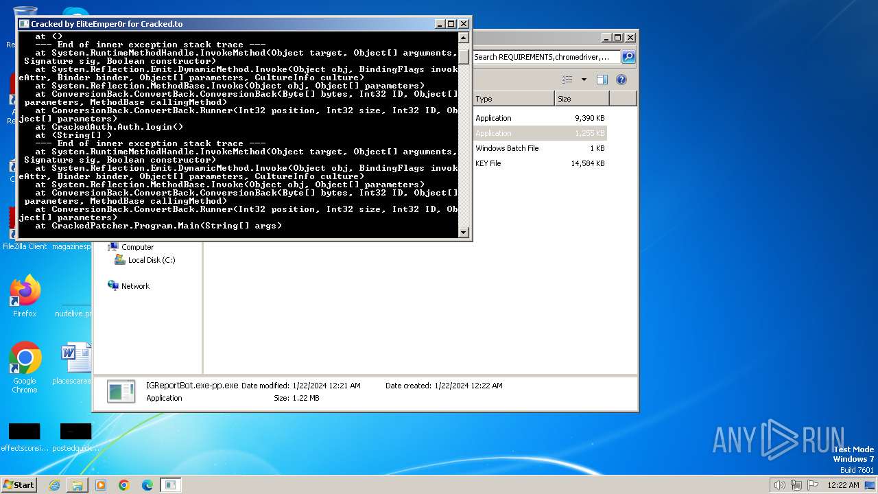The height and width of the screenshot is (494, 878).
Task: Click the Search REQUIREMENTS,chromedriver field
Action: coord(546,57)
